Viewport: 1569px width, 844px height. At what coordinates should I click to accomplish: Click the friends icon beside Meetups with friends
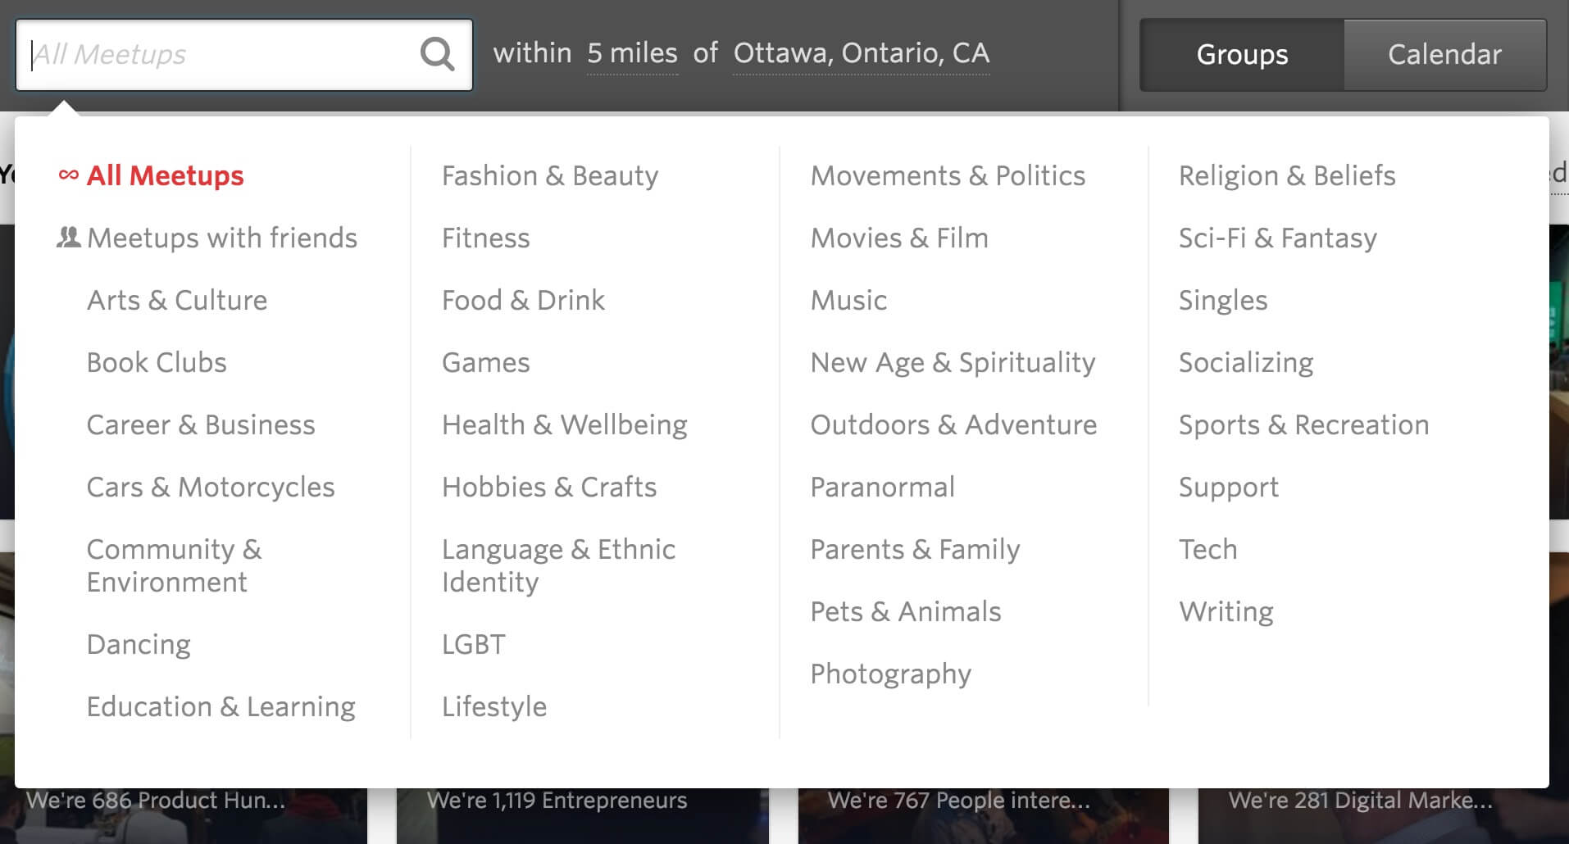(69, 238)
